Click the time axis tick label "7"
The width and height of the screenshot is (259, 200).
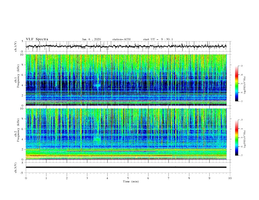pyautogui.click(x=169, y=178)
